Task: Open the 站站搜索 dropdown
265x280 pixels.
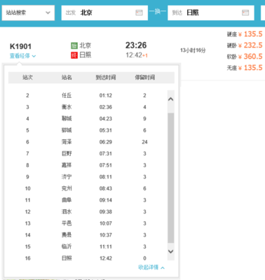Action: click(28, 13)
